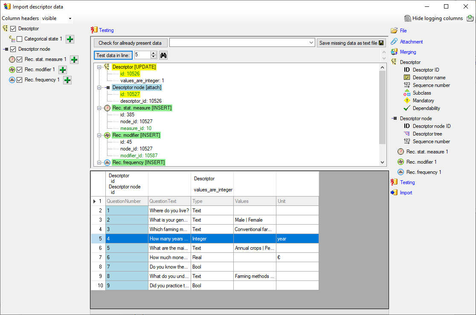Increase the test line number with up arrow
Image resolution: width=476 pixels, height=315 pixels.
coord(154,53)
